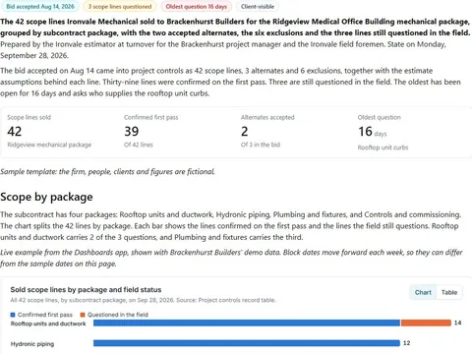Click the blue 'Confirmed first pass' legend swatch
Screen dimensions: 472x354
tap(13, 315)
